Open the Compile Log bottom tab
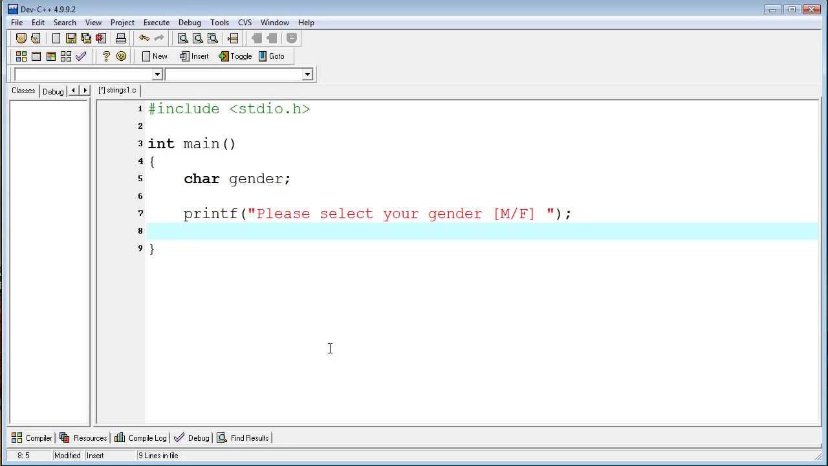This screenshot has height=466, width=828. 141,438
